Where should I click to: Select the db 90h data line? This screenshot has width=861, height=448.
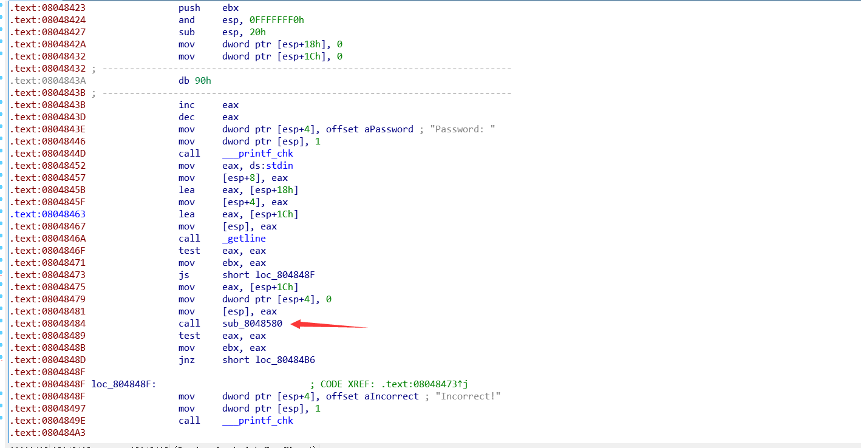pyautogui.click(x=195, y=81)
